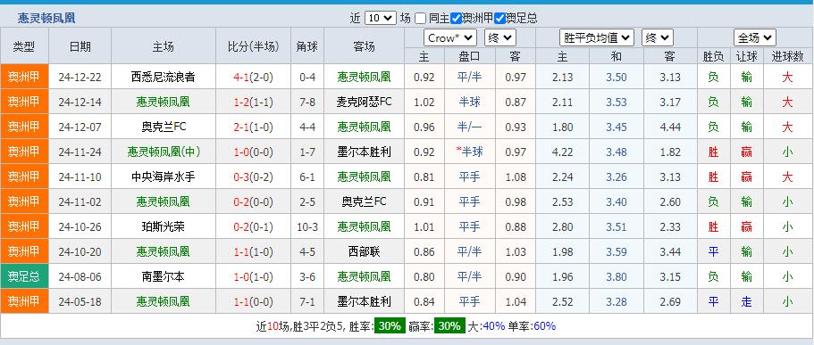
Task: Click the 澳洲甲 tag in the 24-12-22 row
Action: click(24, 78)
